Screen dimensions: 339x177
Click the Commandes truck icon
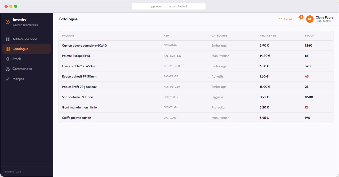click(8, 69)
